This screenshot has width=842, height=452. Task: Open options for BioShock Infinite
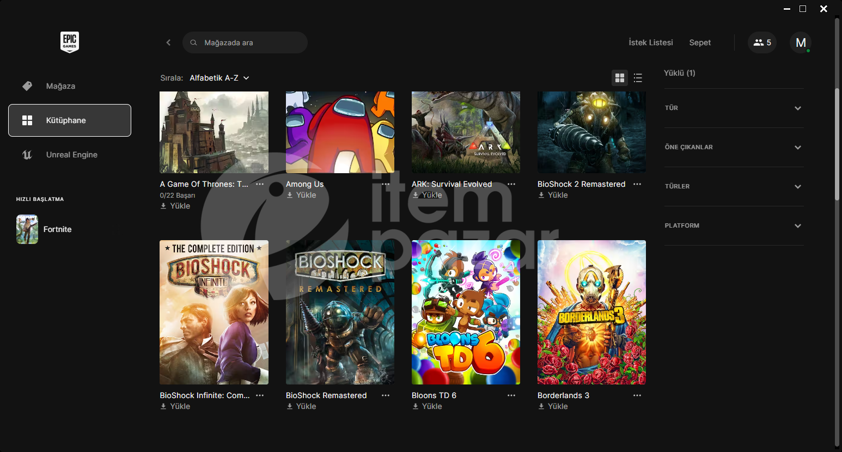coord(260,395)
